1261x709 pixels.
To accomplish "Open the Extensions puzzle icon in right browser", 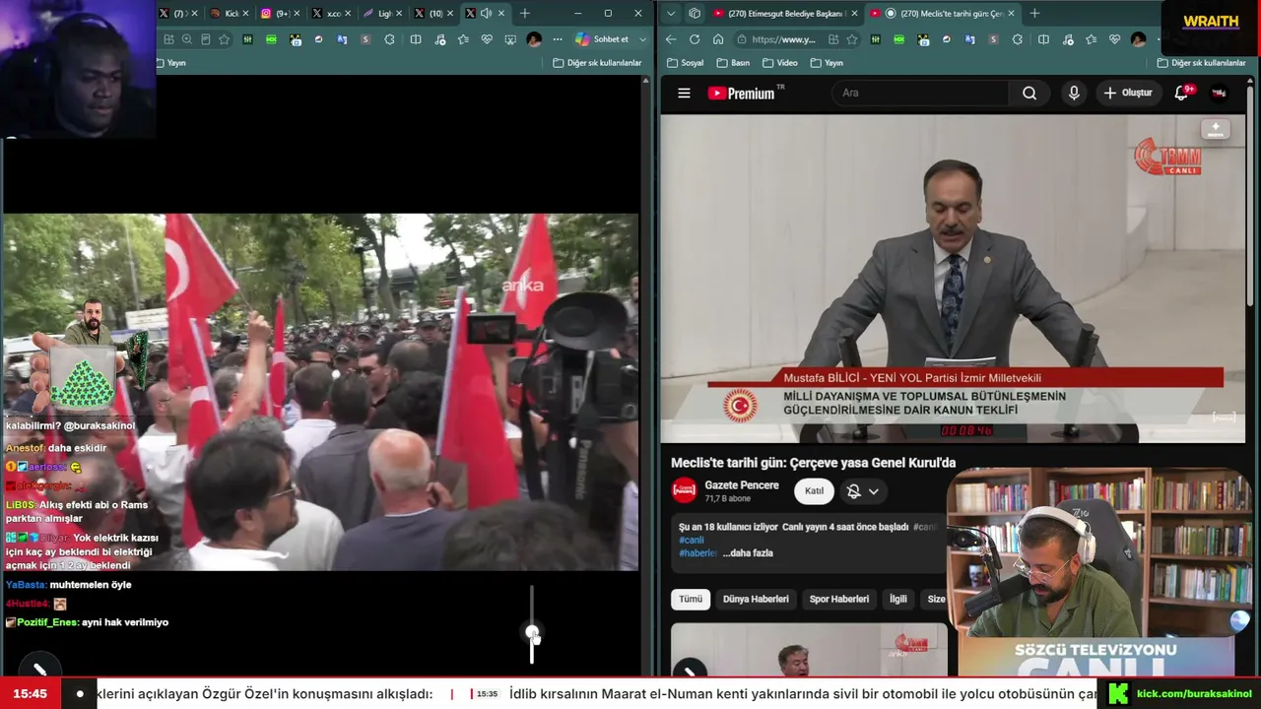I will coord(1017,39).
